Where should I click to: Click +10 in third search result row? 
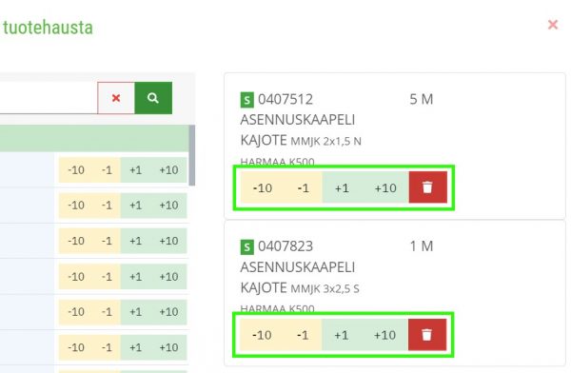pos(169,241)
